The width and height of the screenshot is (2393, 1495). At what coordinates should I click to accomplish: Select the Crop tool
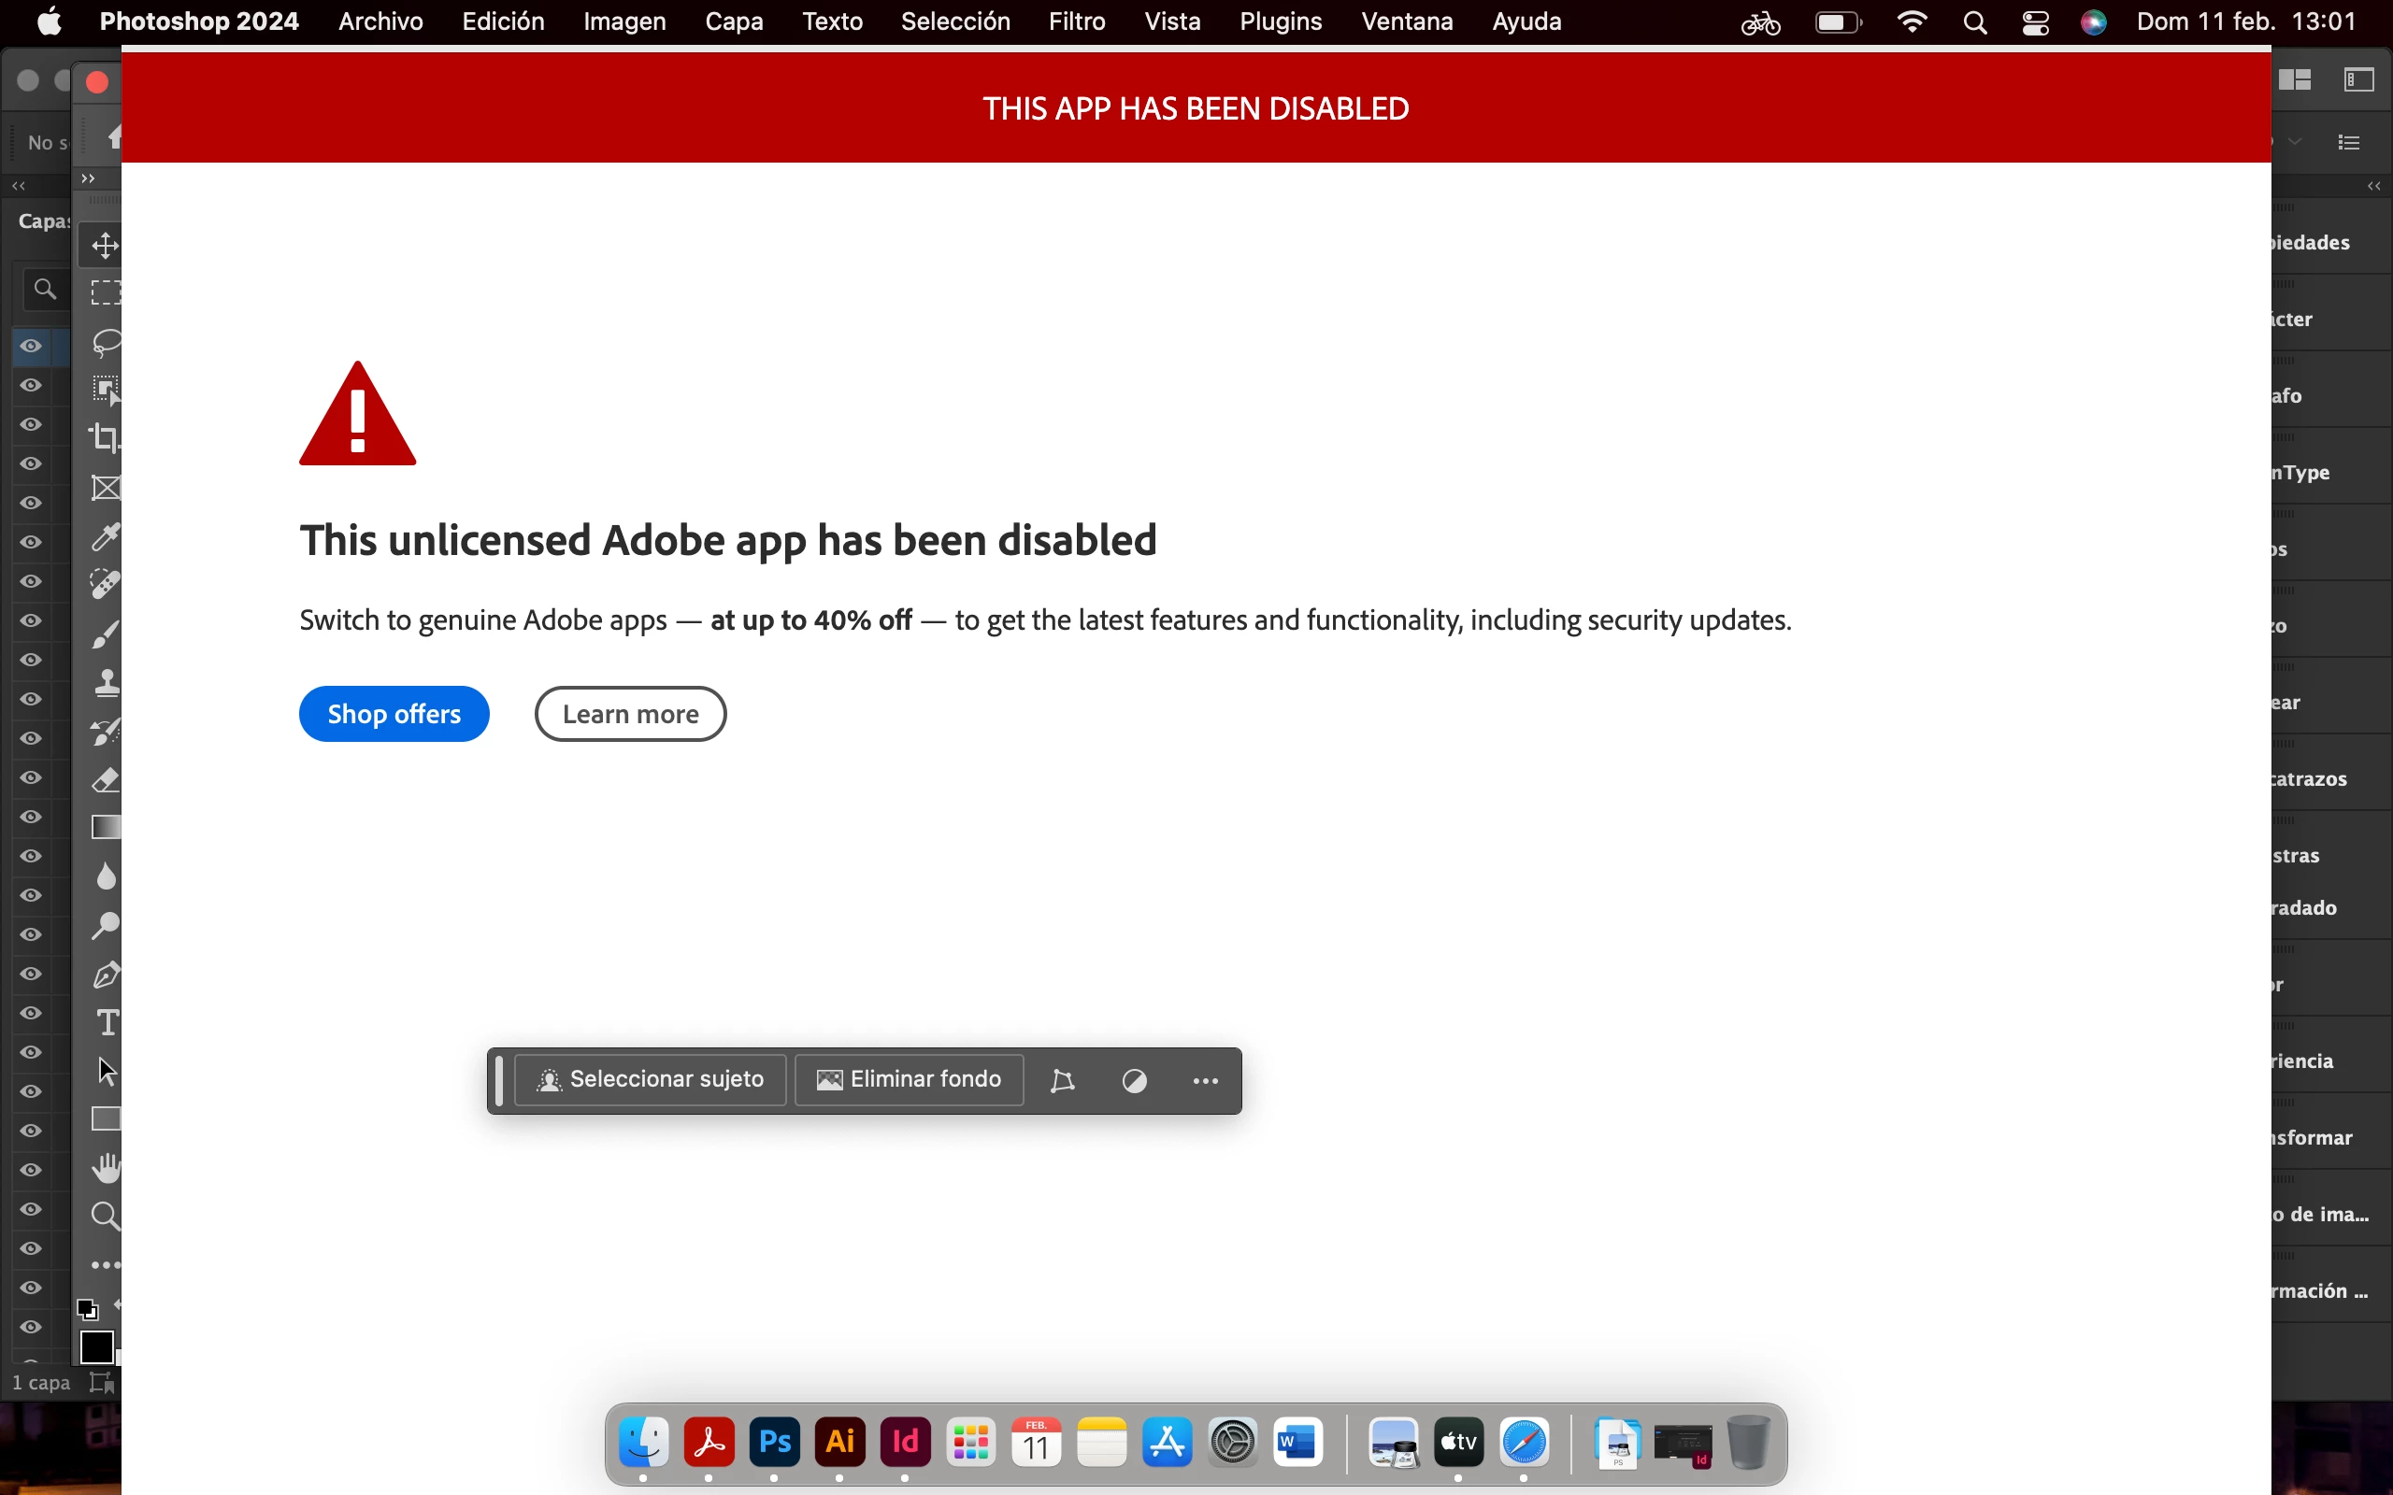click(x=105, y=437)
